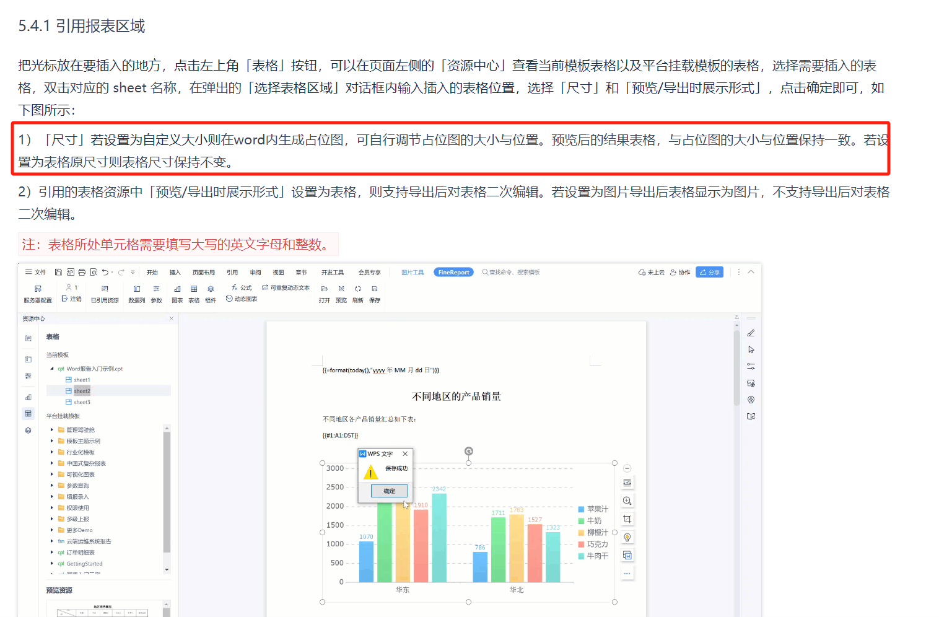
Task: Select sheet1 in the tree
Action: tap(82, 380)
